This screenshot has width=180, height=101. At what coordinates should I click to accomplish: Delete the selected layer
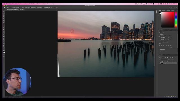[175, 97]
